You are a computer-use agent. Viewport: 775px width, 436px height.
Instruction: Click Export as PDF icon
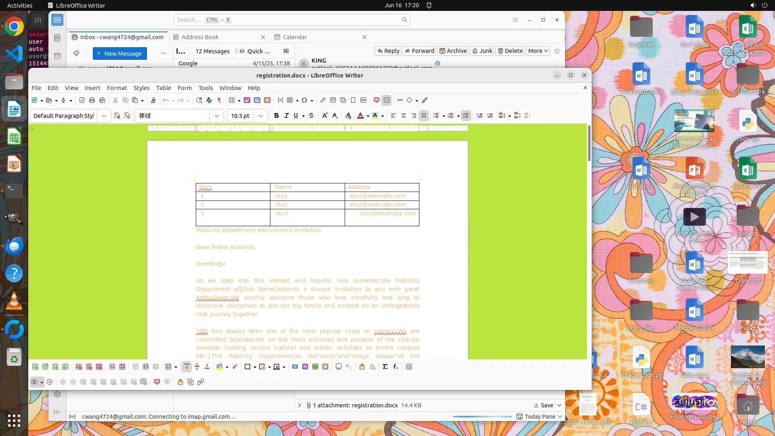[x=82, y=100]
